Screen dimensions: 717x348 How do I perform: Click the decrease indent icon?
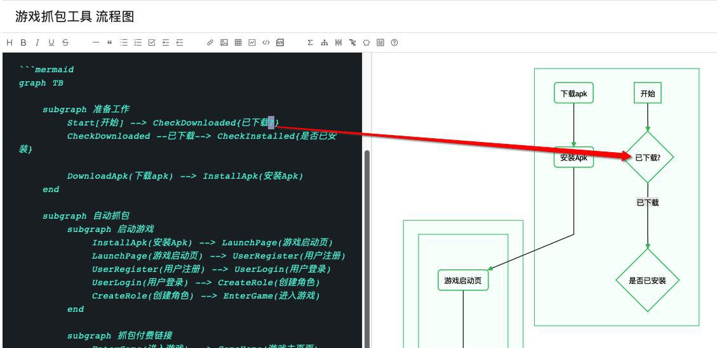click(x=180, y=42)
